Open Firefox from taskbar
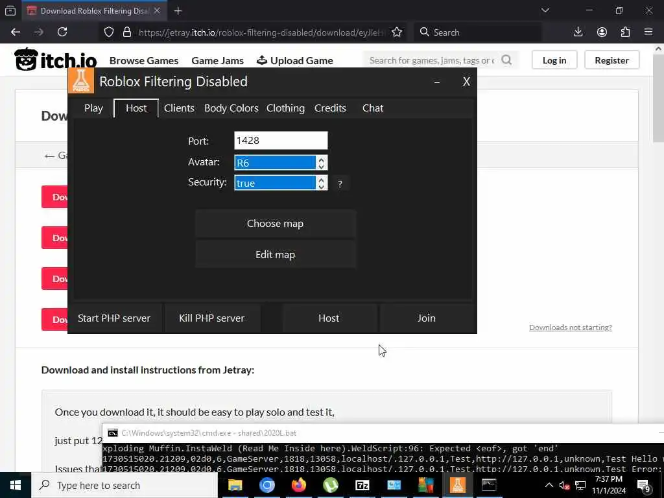The width and height of the screenshot is (664, 498). (298, 485)
